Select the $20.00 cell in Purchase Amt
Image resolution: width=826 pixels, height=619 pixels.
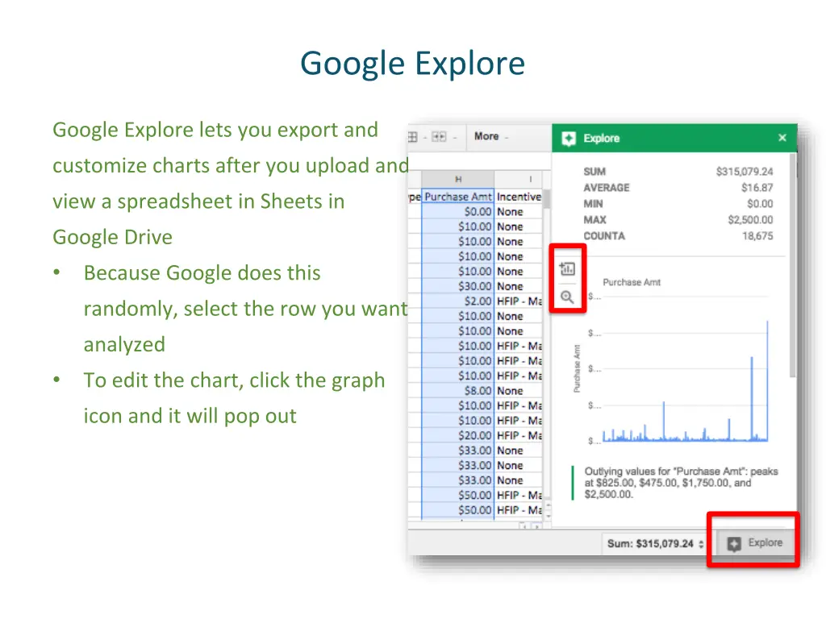click(x=458, y=435)
